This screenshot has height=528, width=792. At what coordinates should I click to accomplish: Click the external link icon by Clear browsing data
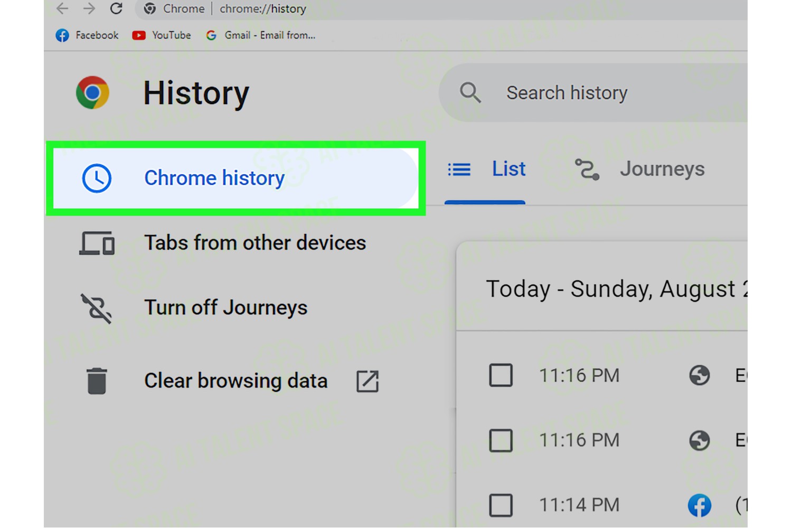367,381
